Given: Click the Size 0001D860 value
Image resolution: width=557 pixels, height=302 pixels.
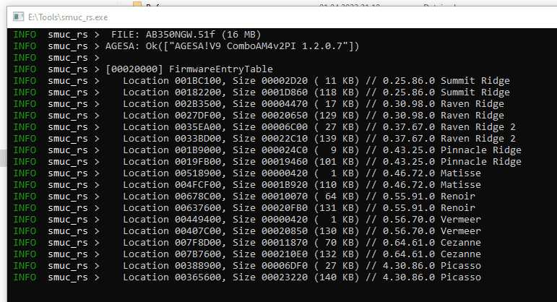Looking at the screenshot, I should (285, 92).
